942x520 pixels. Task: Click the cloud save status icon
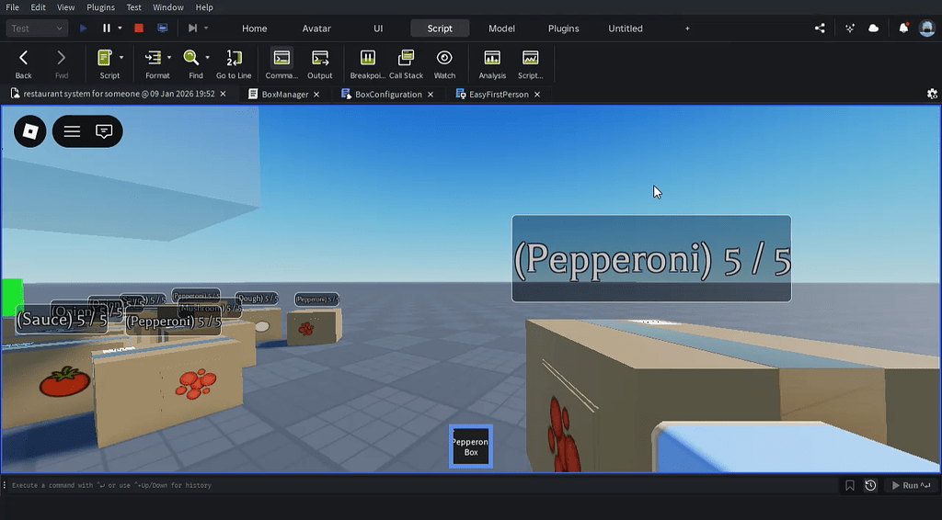[x=874, y=28]
